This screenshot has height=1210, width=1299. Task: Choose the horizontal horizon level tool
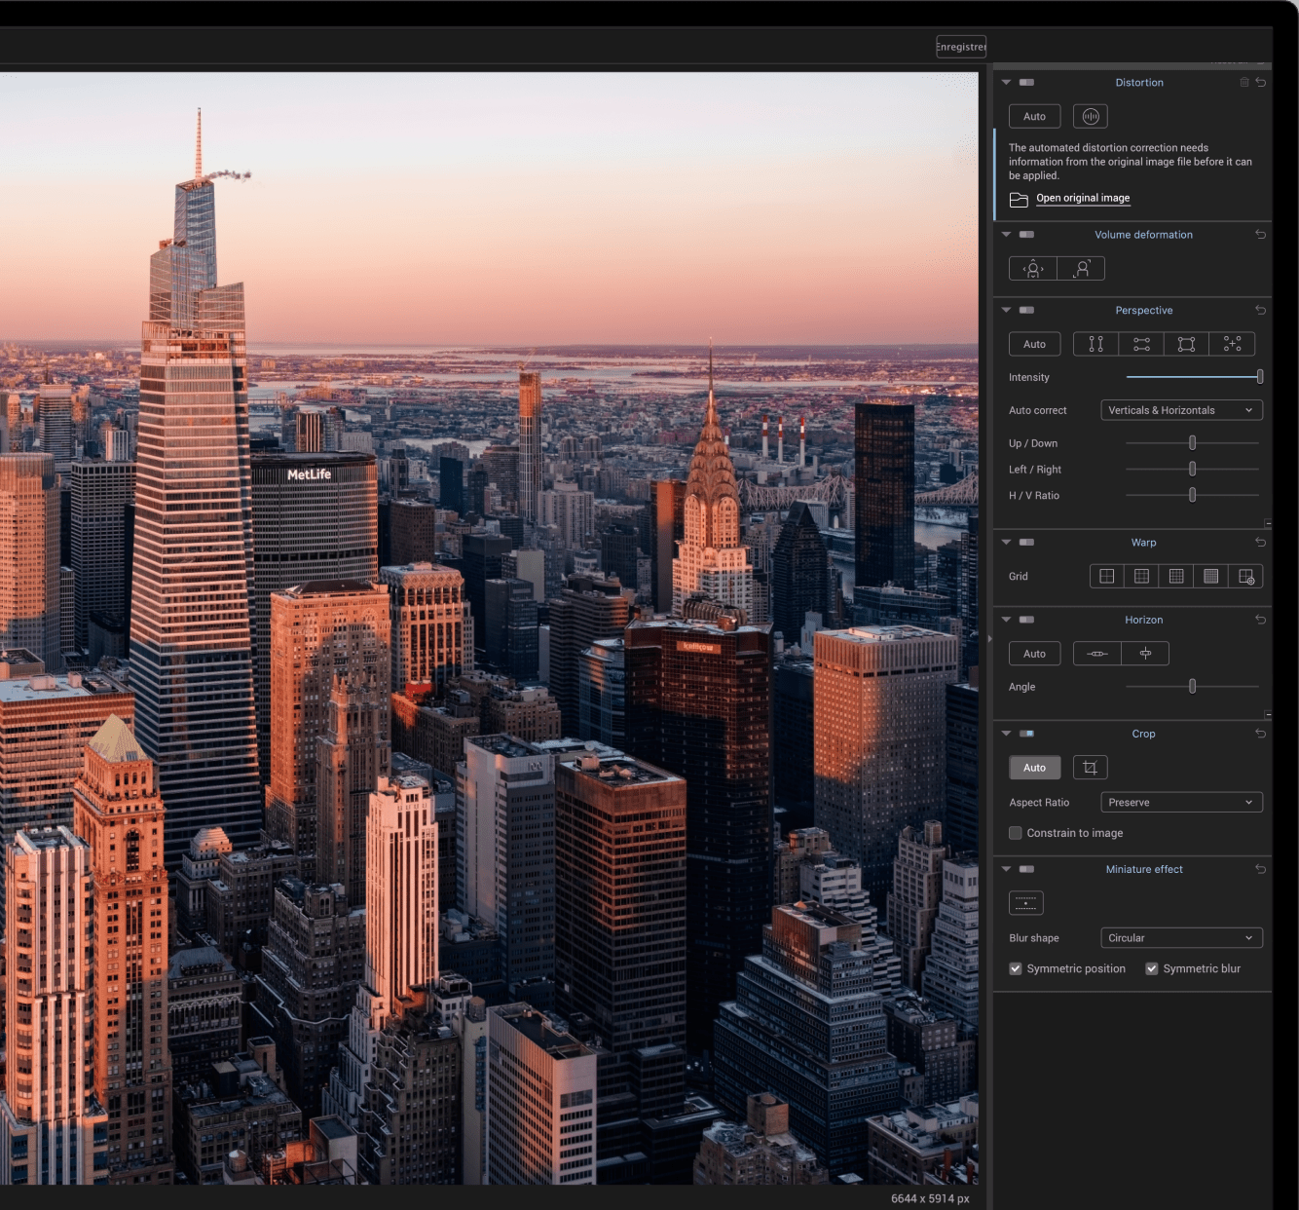tap(1096, 654)
